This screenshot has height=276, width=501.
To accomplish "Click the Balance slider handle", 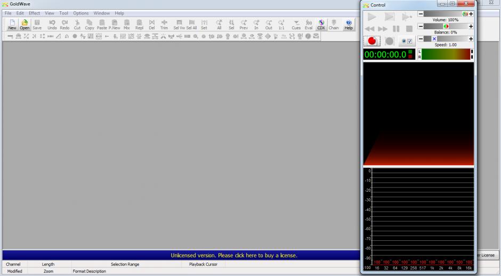I will point(446,26).
